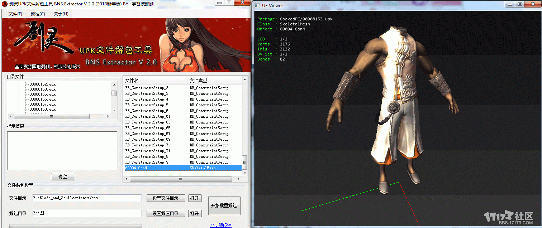Viewport: 542px width, 228px height.
Task: Click the directory tree's horizontal scrollbar thumb
Action: point(52,116)
